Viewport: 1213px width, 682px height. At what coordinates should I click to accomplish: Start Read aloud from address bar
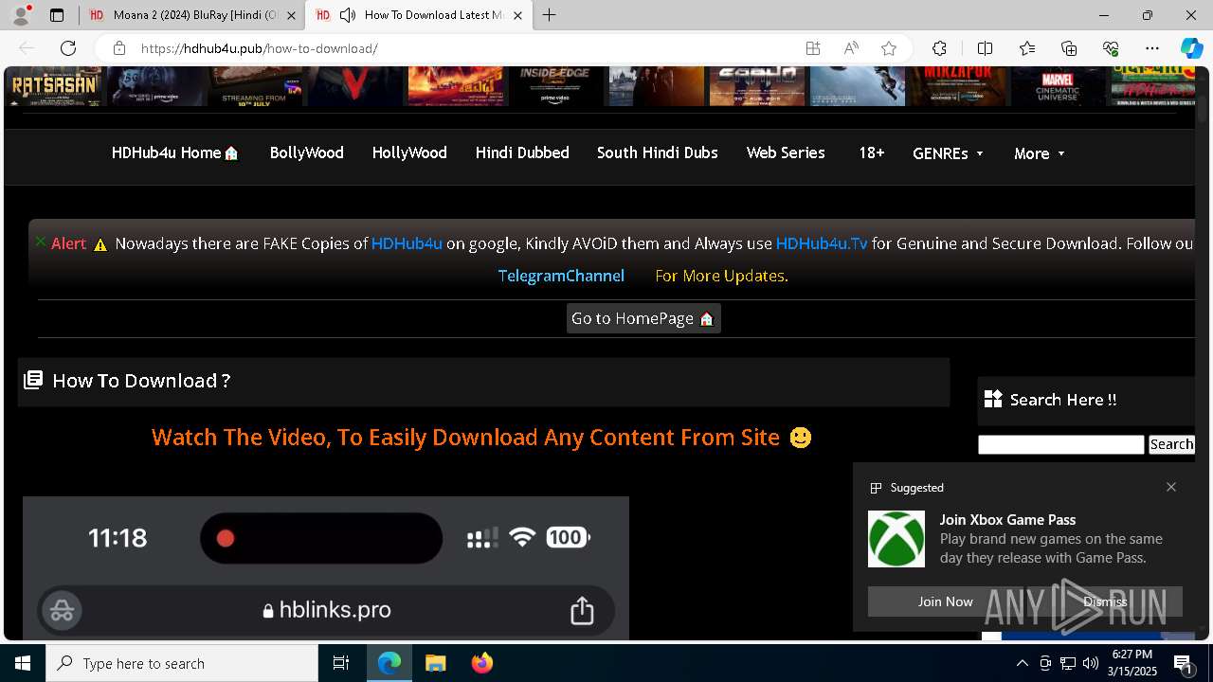click(851, 48)
